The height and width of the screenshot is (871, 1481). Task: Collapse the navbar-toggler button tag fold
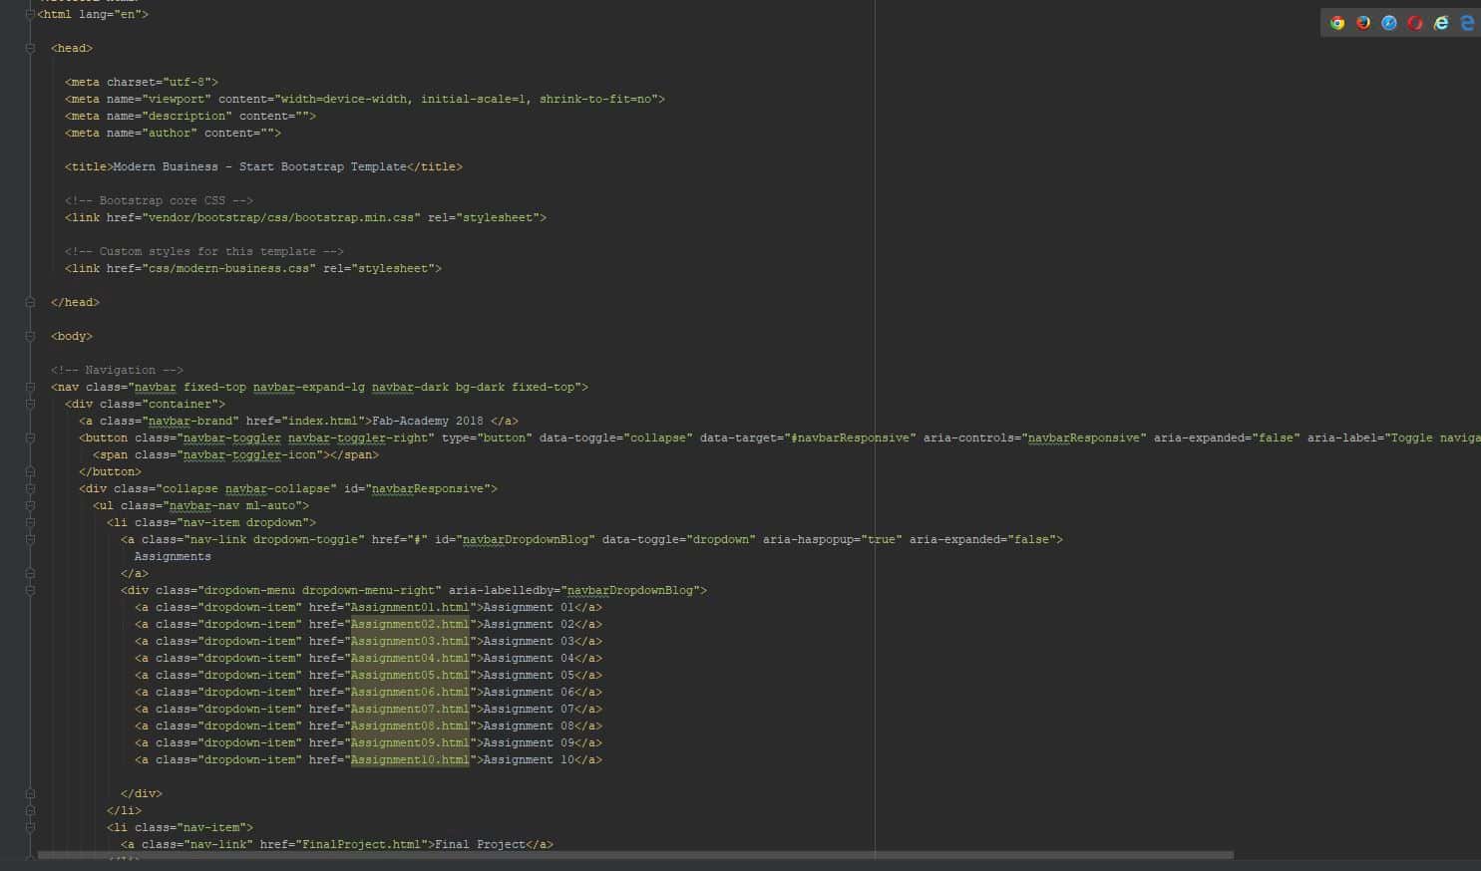[30, 437]
